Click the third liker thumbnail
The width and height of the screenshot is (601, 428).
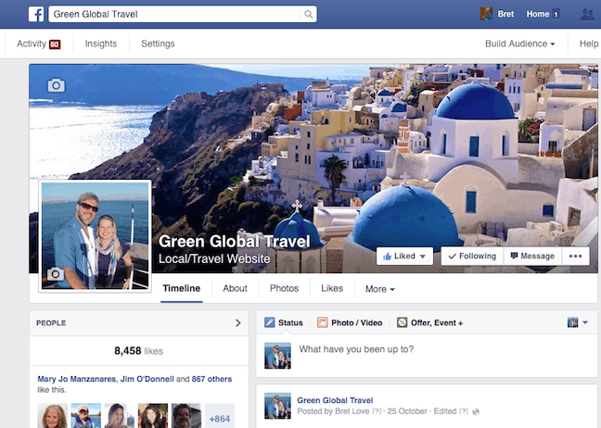click(120, 415)
